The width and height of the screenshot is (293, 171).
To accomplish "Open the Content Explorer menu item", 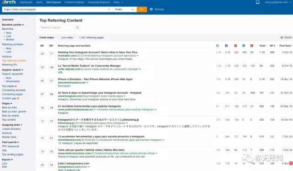I will click(x=74, y=2).
